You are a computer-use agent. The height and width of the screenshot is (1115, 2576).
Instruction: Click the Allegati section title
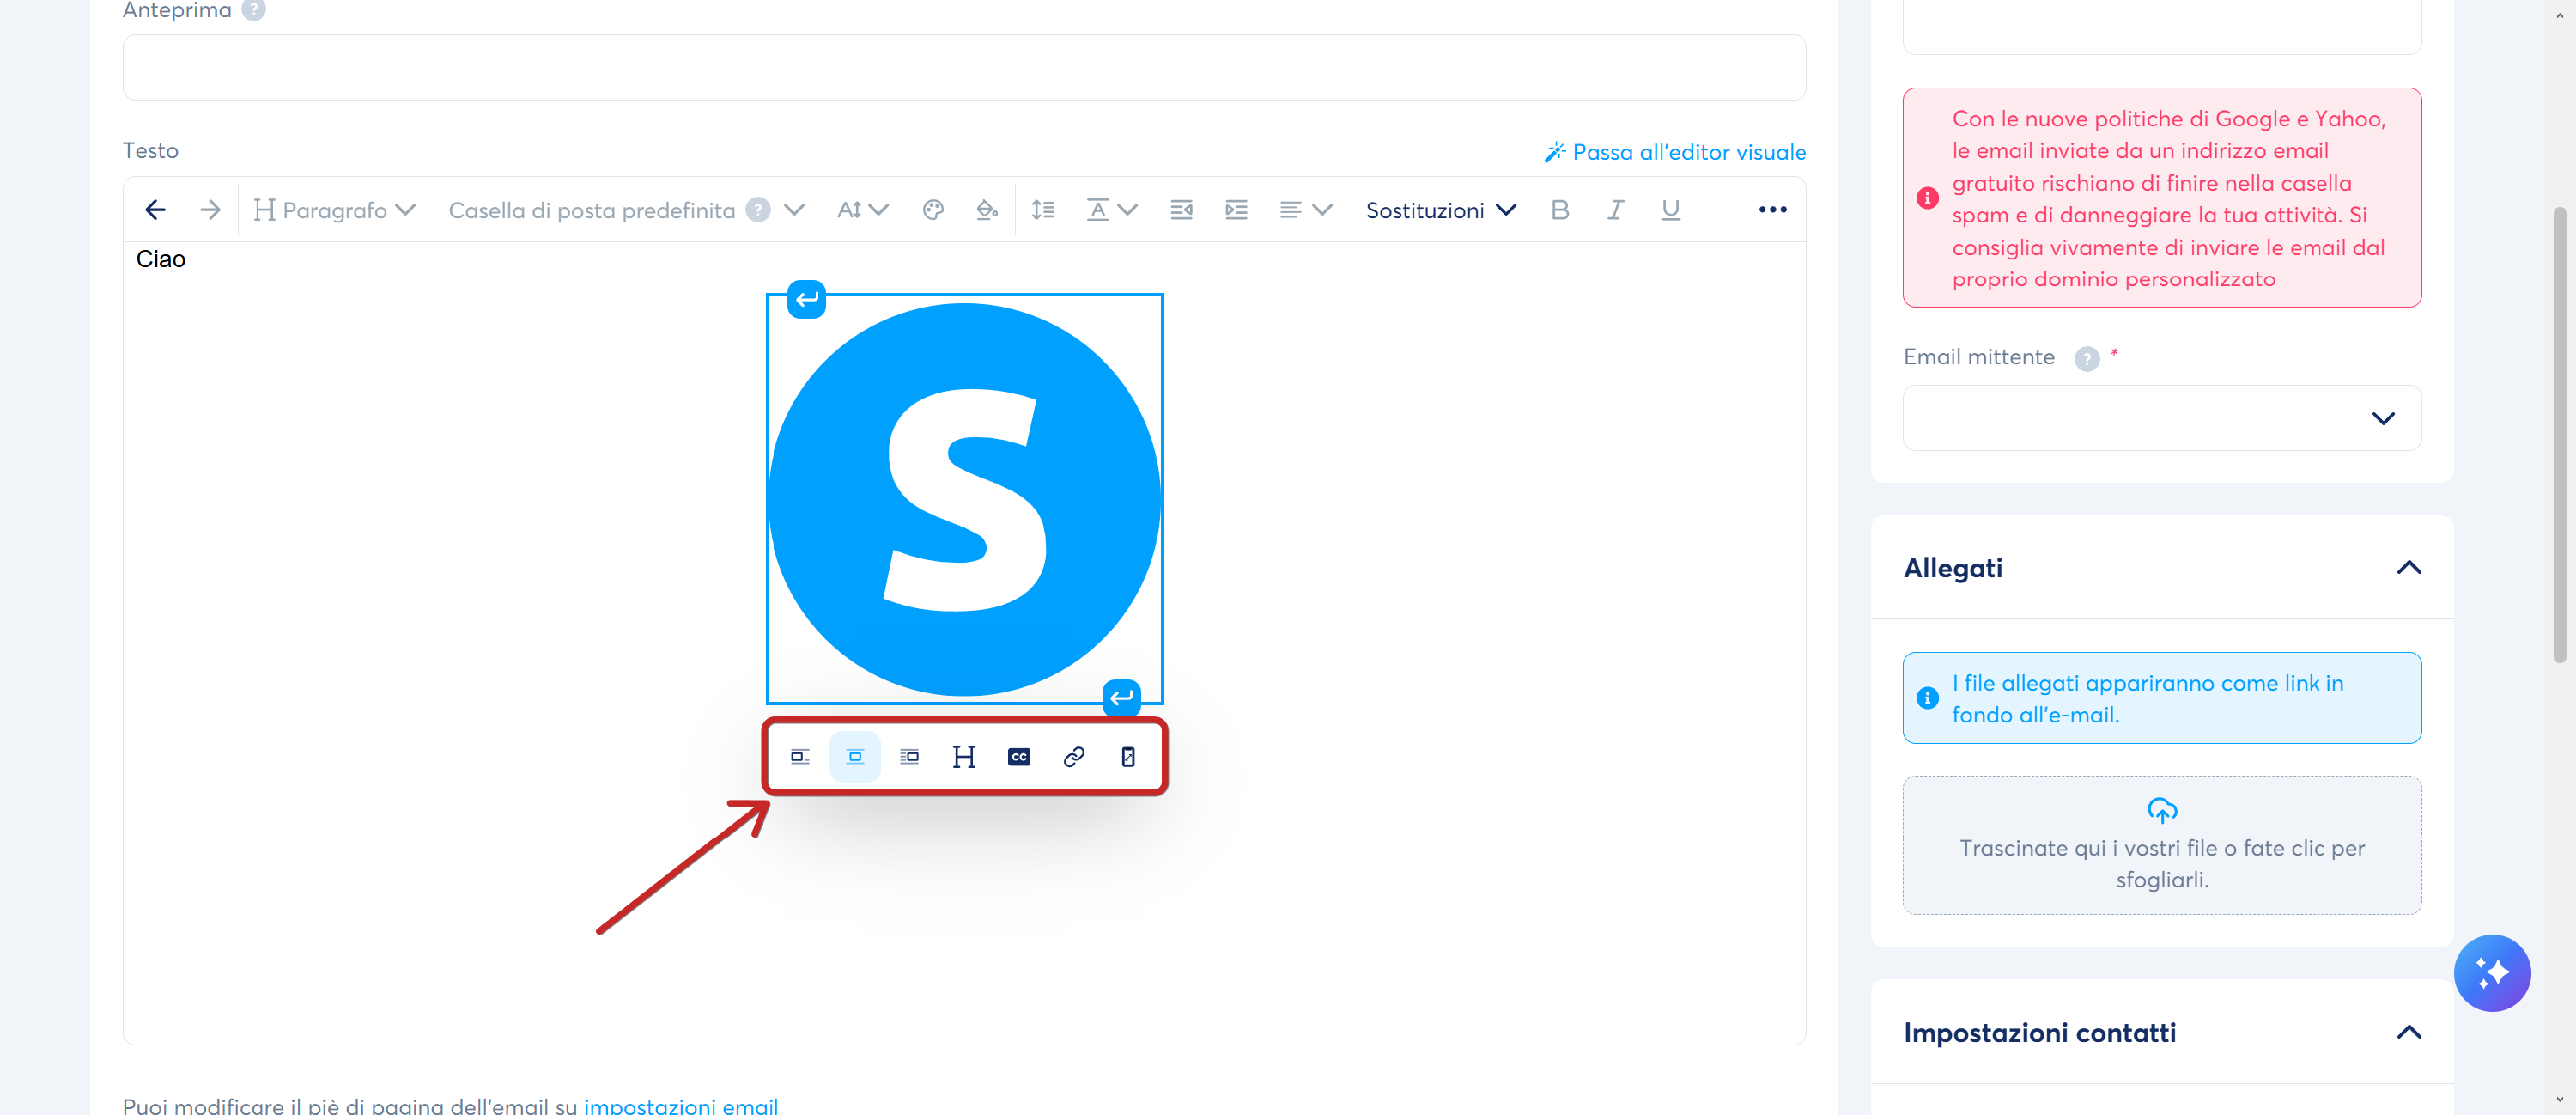(x=1953, y=568)
